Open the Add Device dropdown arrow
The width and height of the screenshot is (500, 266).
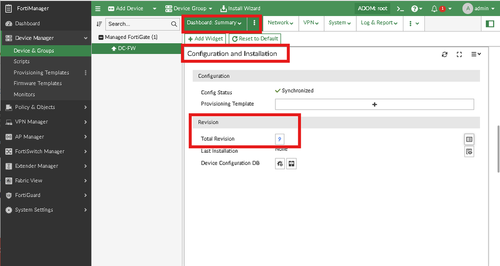pyautogui.click(x=154, y=8)
